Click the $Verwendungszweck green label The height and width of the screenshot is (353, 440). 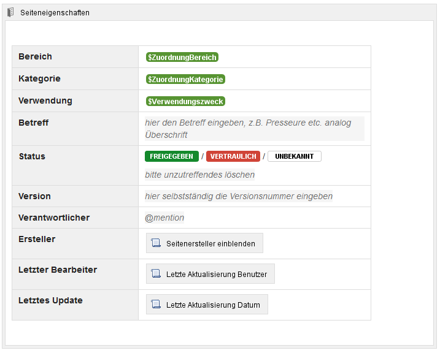tap(185, 101)
